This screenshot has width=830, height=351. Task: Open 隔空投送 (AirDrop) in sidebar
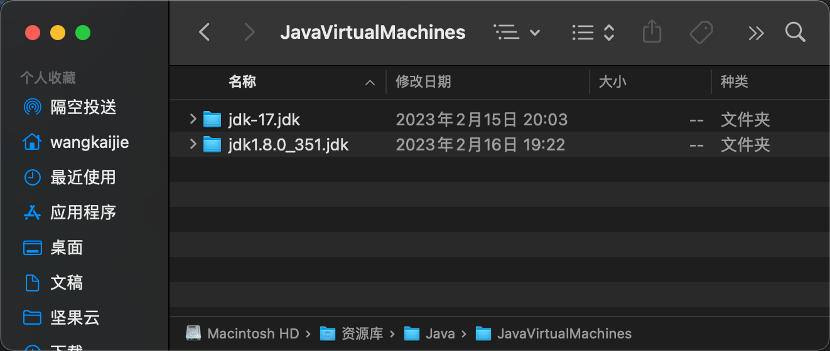(x=84, y=107)
